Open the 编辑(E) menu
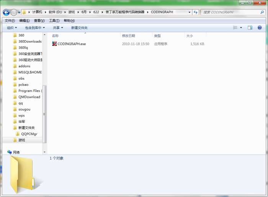Viewport: 268px width, 197px height. point(25,21)
